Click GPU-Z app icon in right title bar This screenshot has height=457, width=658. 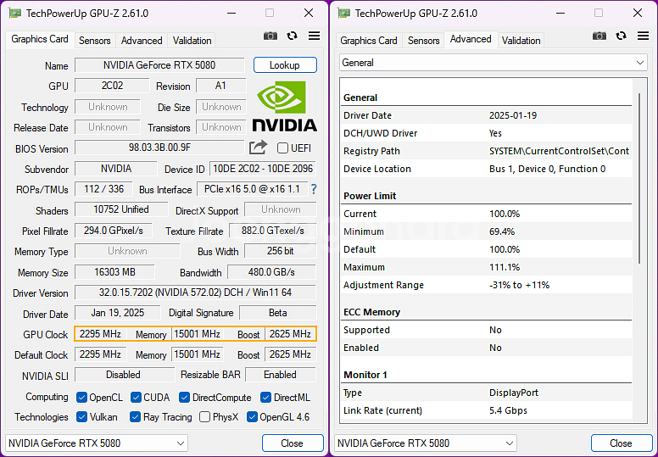coord(344,13)
